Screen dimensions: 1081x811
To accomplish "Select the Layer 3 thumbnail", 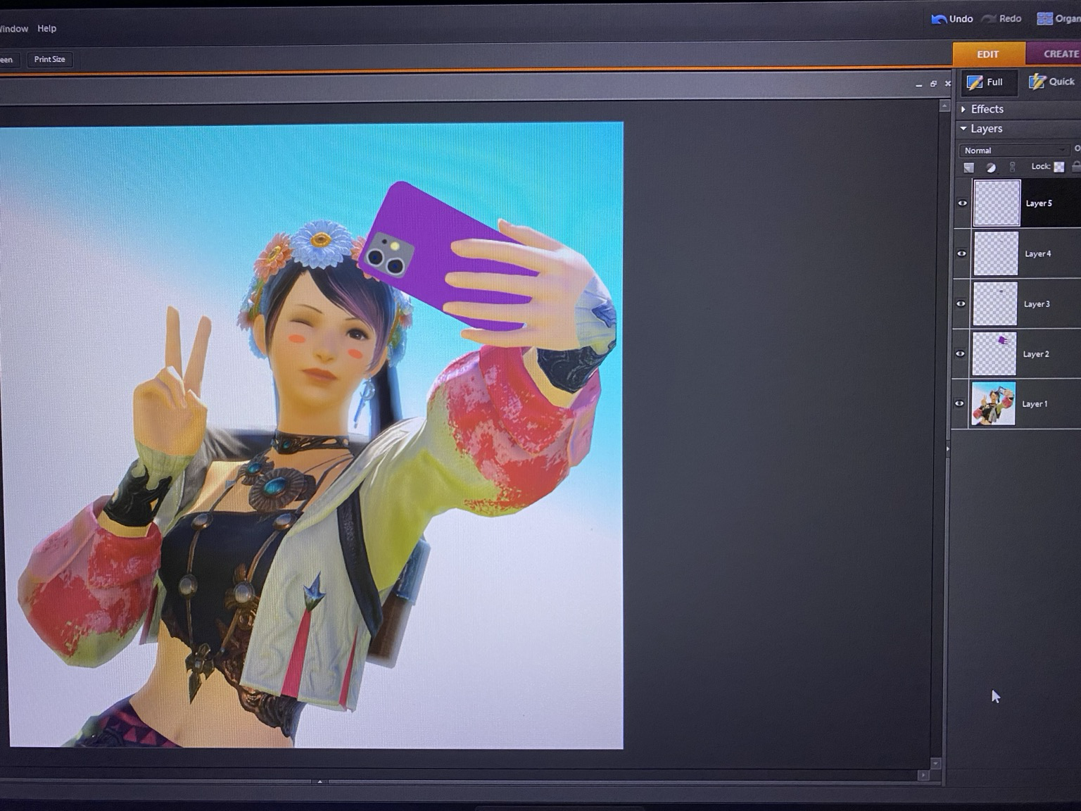I will 995,303.
